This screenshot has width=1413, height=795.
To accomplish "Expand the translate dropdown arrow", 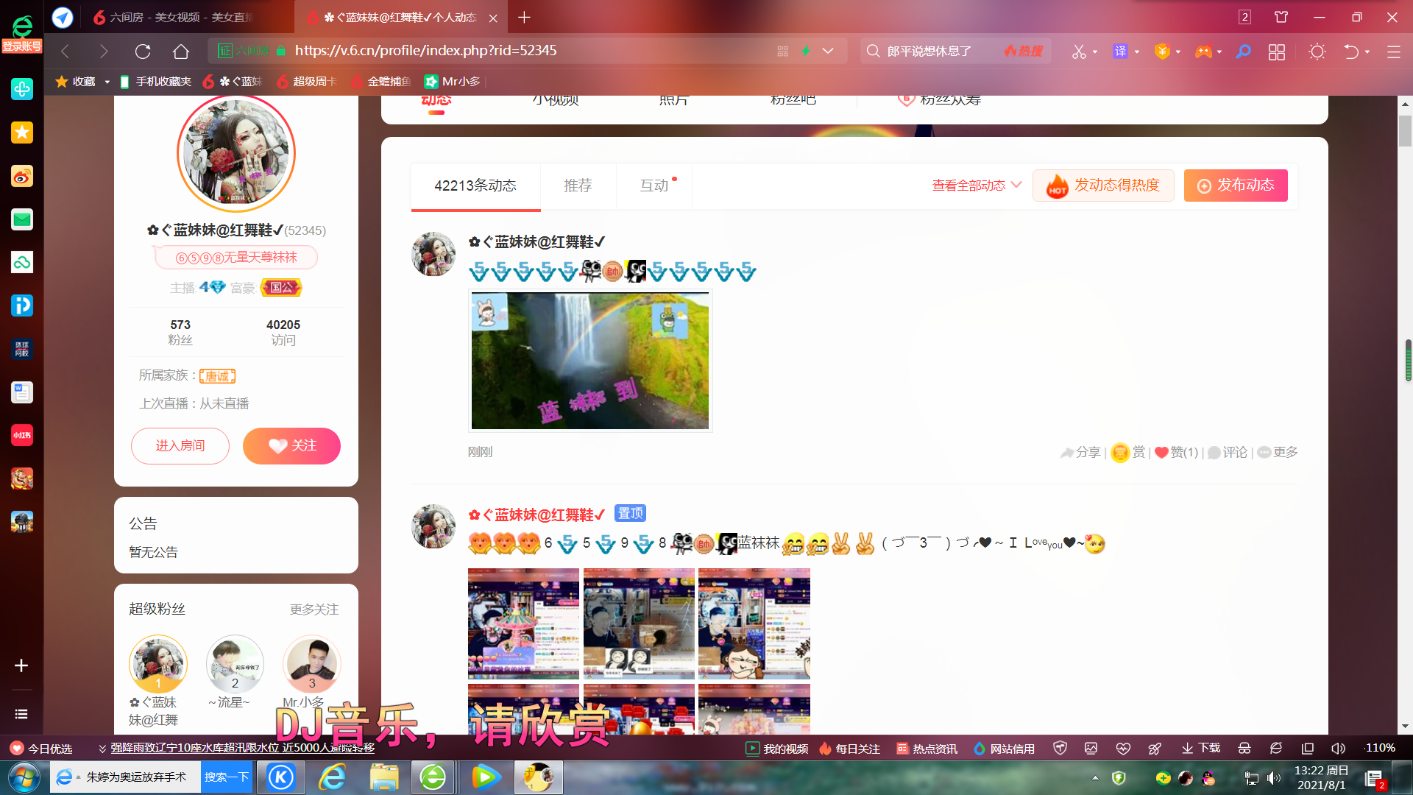I will click(x=1137, y=52).
